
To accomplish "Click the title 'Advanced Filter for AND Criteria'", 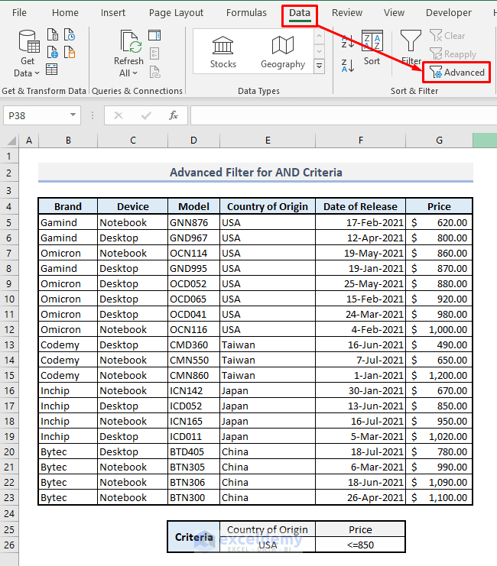I will coord(255,173).
